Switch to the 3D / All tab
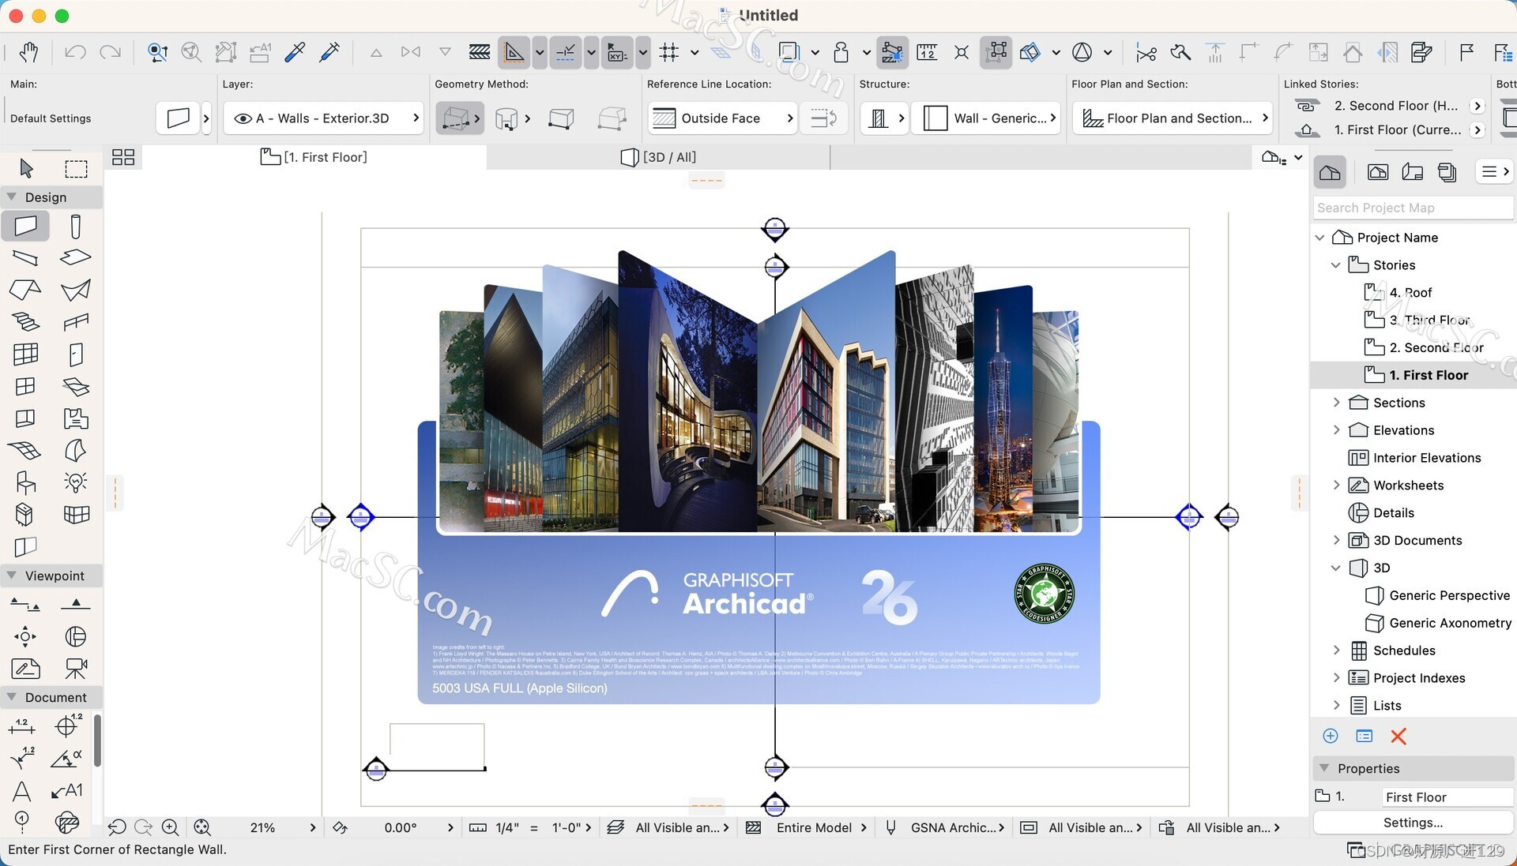Image resolution: width=1517 pixels, height=866 pixels. click(x=658, y=157)
